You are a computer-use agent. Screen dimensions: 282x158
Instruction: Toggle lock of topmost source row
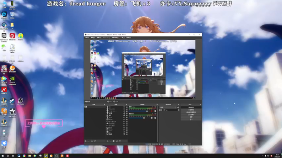(x=127, y=107)
